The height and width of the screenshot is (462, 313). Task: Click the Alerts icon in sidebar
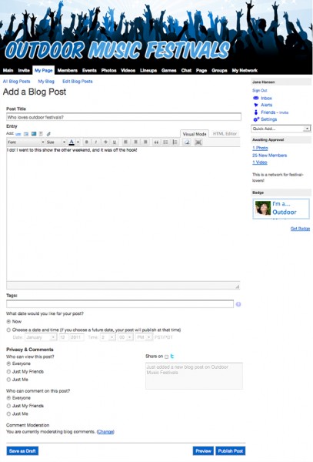pos(256,105)
